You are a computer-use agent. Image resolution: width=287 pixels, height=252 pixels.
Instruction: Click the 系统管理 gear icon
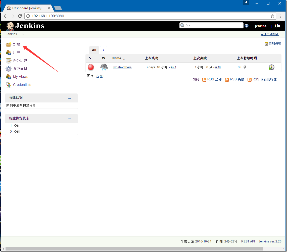tap(9, 69)
